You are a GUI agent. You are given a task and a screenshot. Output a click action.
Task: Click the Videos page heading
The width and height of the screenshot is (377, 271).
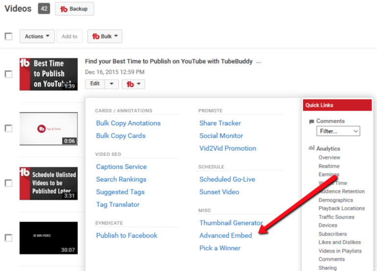pos(18,9)
